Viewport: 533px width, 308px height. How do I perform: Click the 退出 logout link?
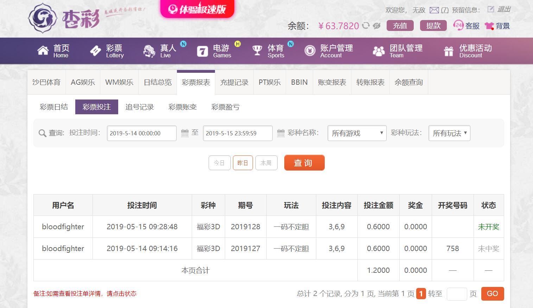pos(504,9)
